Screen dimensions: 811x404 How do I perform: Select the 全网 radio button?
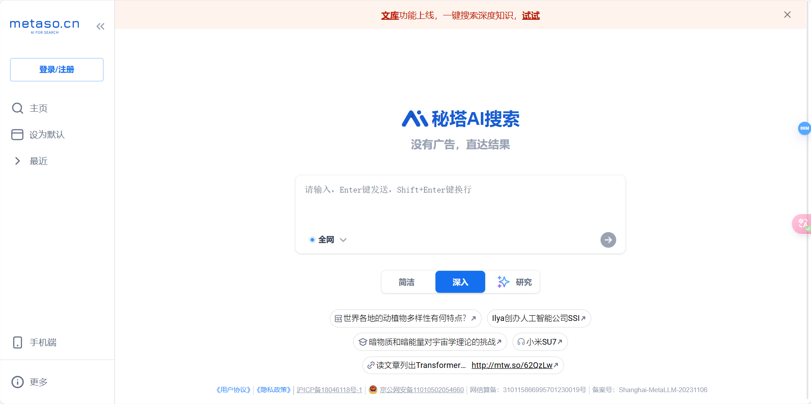pos(312,240)
